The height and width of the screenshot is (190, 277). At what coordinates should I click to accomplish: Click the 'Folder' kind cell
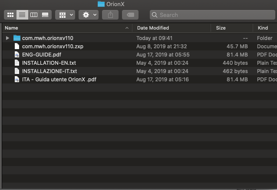265,38
